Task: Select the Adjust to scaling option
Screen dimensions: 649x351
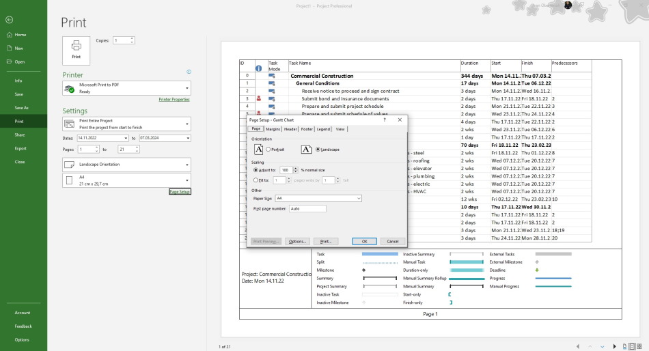Action: [256, 170]
